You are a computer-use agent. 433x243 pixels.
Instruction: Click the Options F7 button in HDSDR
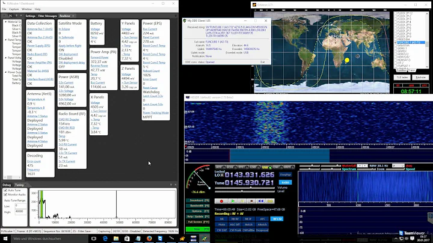tap(198, 211)
